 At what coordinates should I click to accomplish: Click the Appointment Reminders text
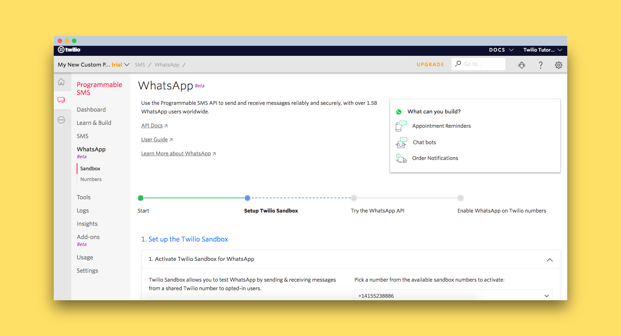[441, 126]
